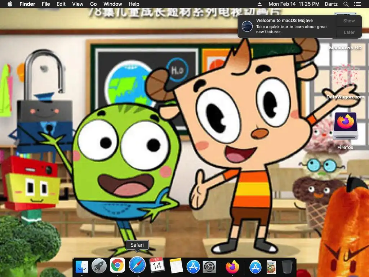The width and height of the screenshot is (369, 277).
Task: Launch Firefox from the Dock
Action: click(232, 267)
